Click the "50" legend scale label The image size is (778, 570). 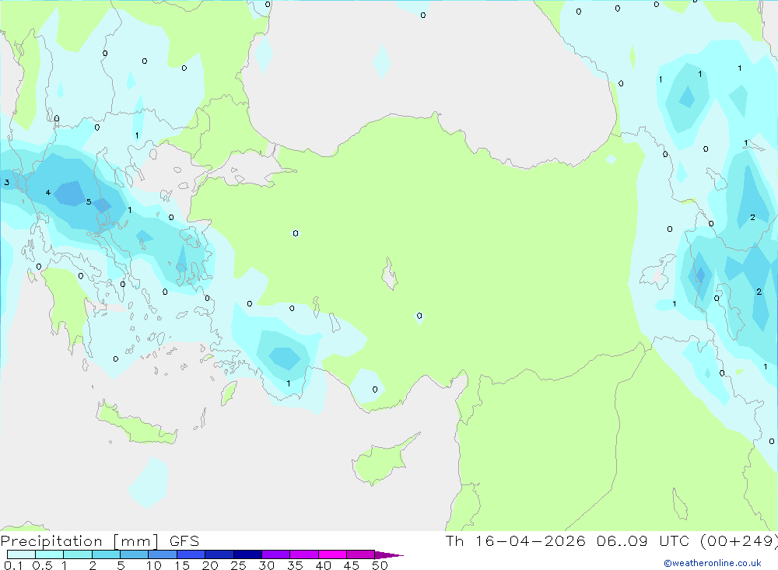(380, 565)
